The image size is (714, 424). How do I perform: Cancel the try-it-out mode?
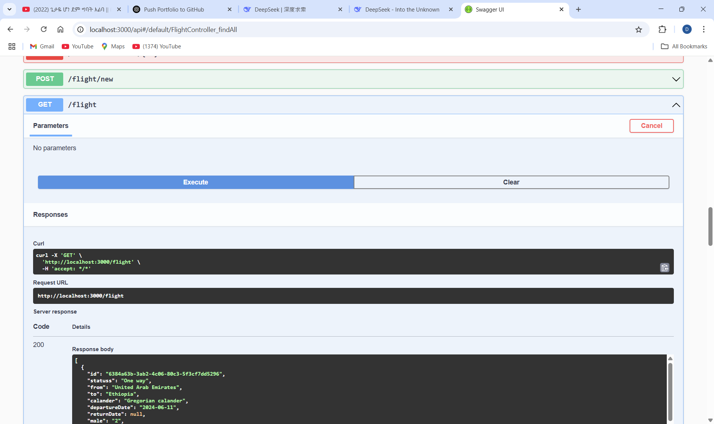[x=651, y=126]
